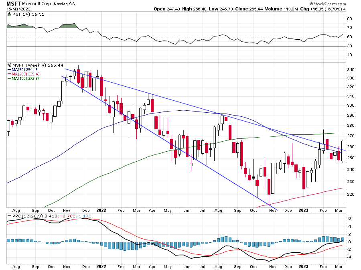This screenshot has width=361, height=270.
Task: Click the red MA(200) line near February 2023
Action: pos(323,192)
